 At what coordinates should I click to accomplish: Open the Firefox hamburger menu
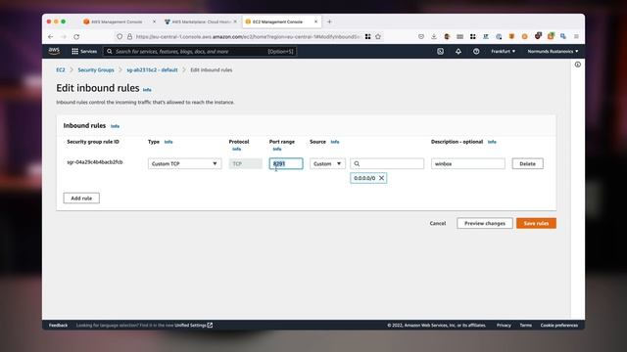point(576,37)
